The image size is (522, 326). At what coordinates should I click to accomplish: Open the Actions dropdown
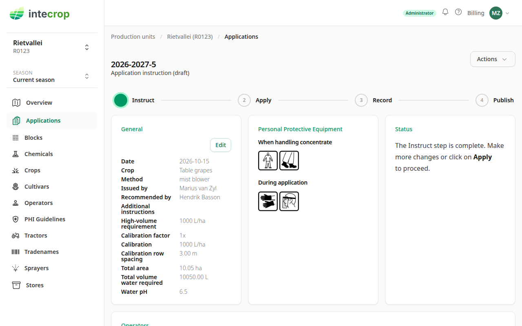pyautogui.click(x=493, y=59)
